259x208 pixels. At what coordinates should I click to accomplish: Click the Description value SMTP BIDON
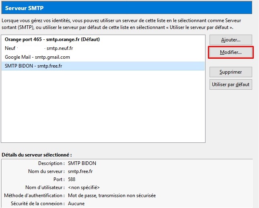[x=82, y=163]
